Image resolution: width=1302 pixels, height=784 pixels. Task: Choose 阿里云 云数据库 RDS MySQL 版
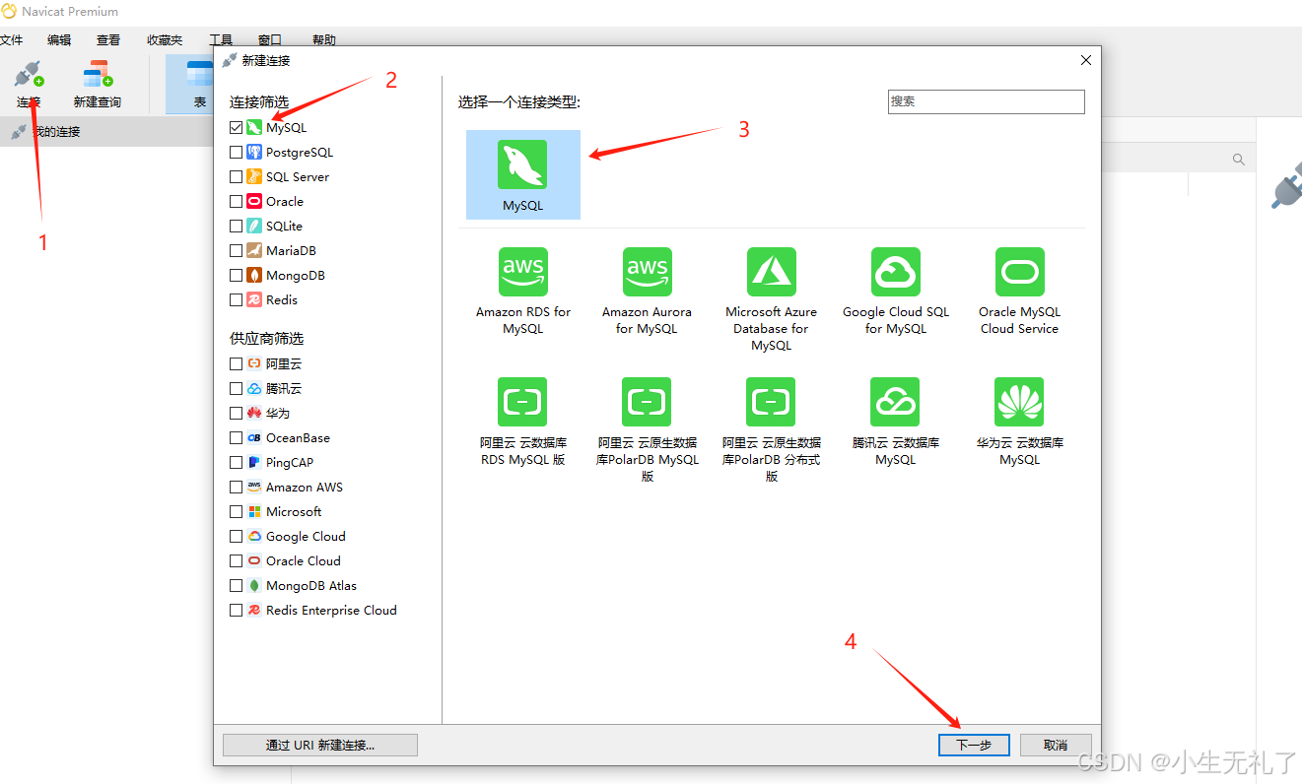tap(522, 423)
